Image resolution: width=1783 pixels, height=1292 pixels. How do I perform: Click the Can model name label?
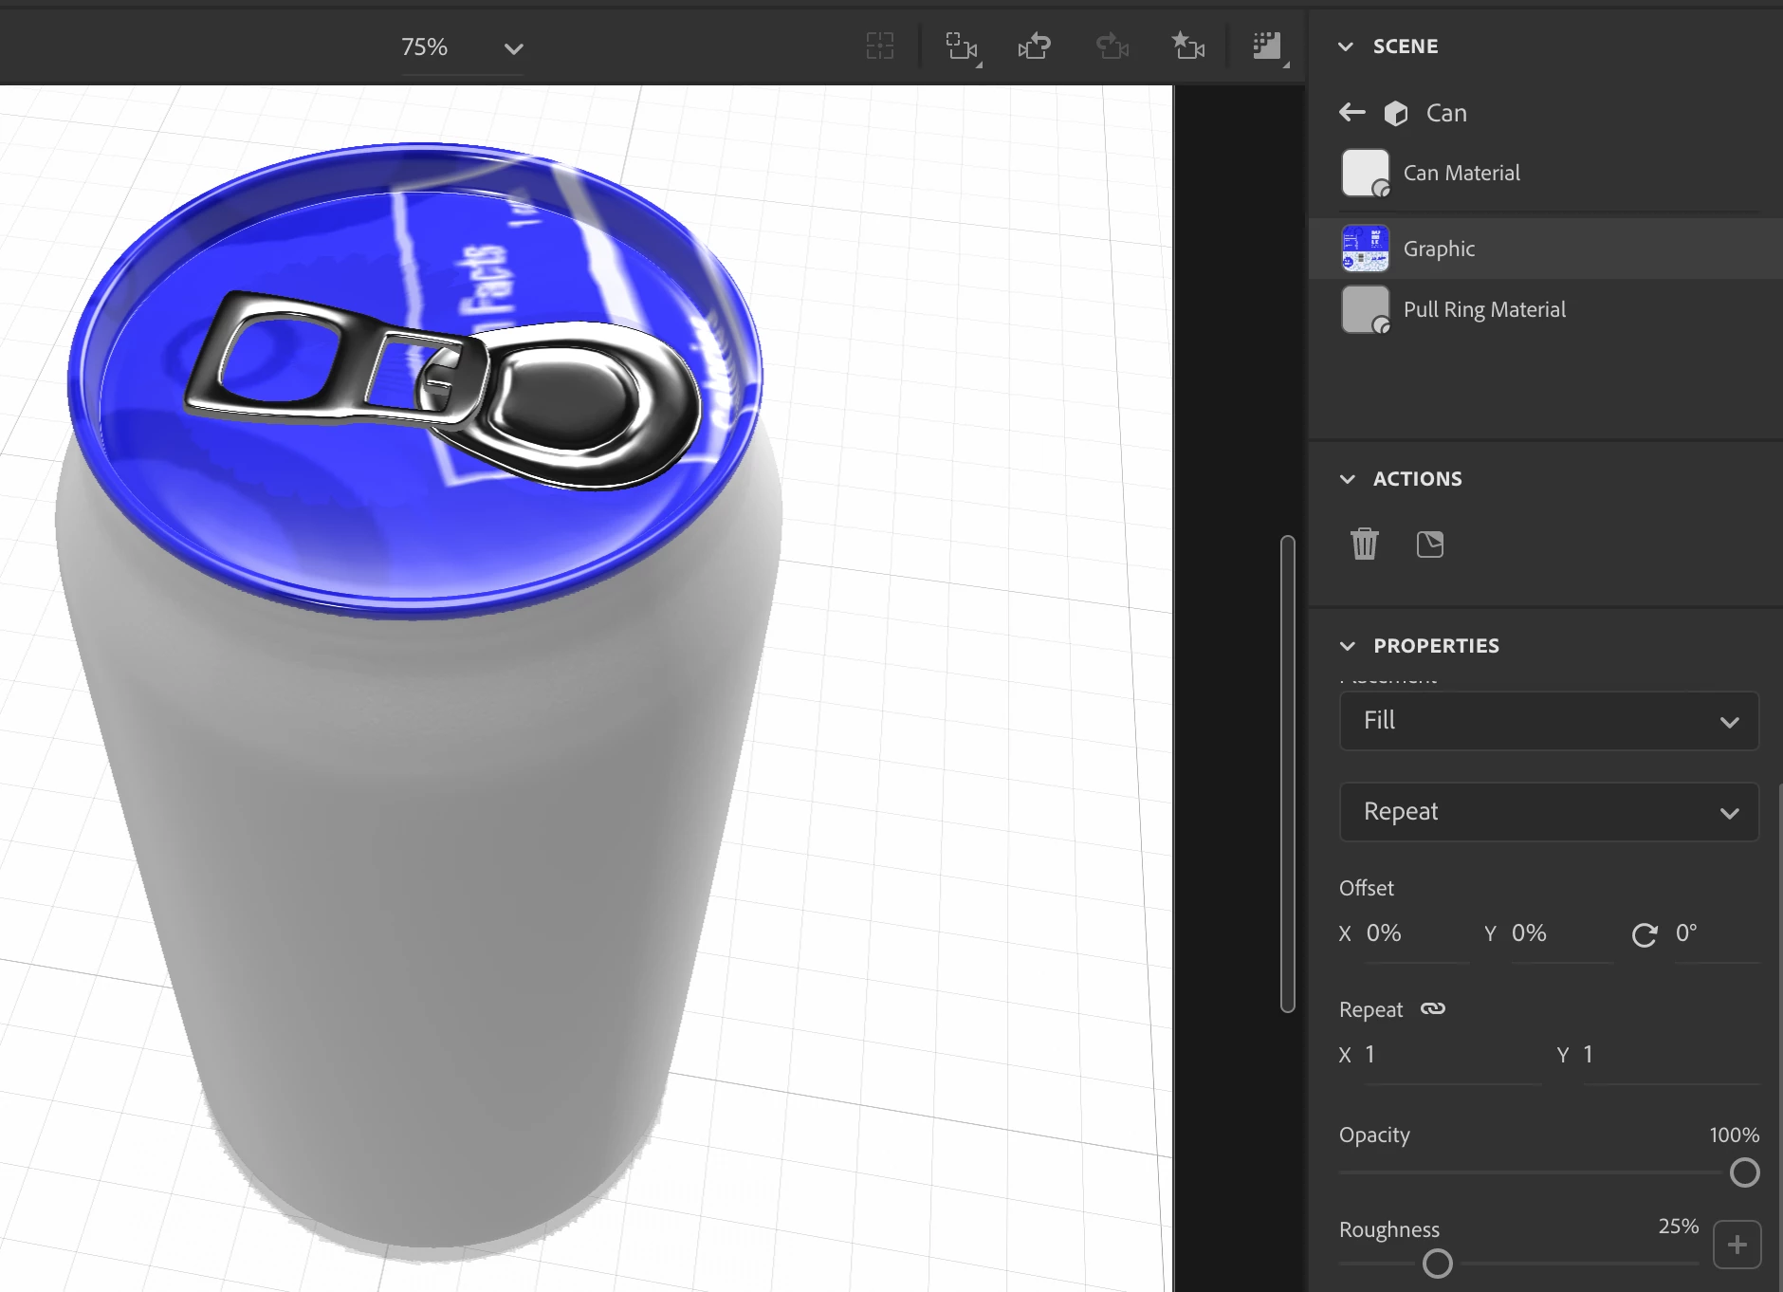click(1446, 114)
